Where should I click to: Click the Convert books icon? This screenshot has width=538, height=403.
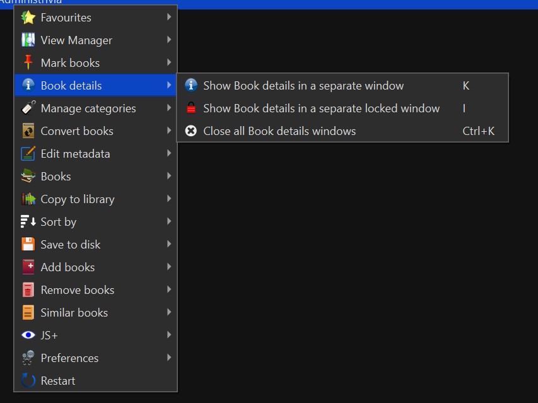point(28,131)
